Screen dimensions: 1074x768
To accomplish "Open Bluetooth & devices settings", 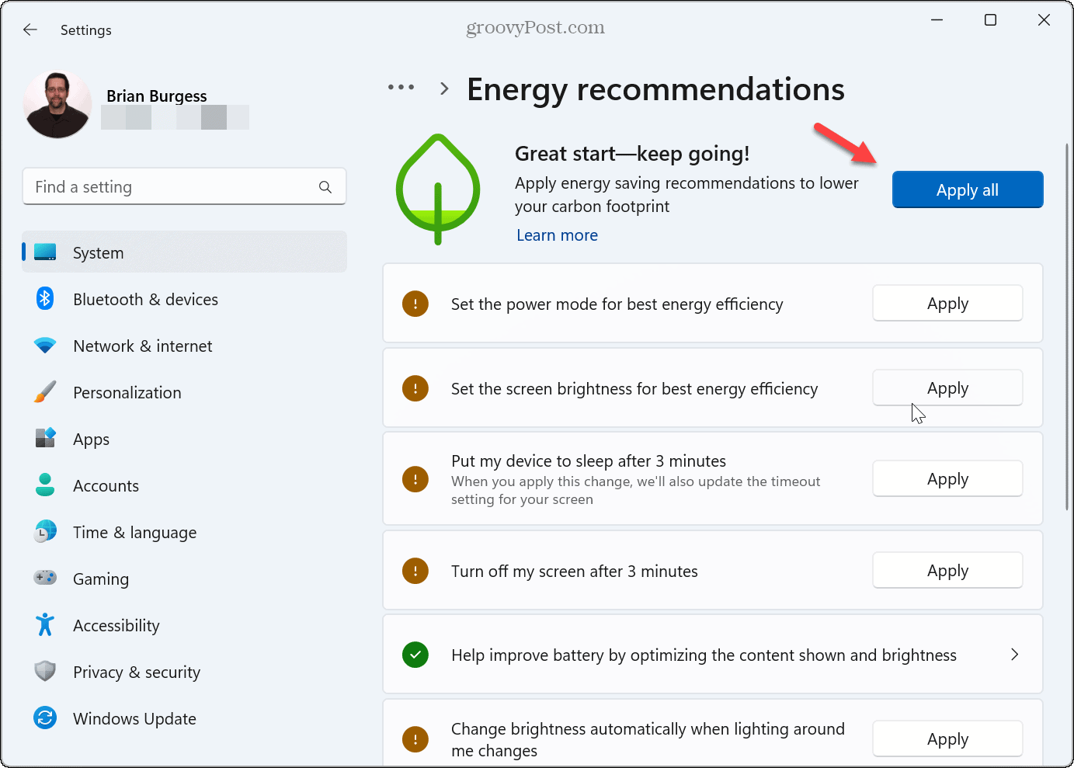I will pyautogui.click(x=184, y=299).
